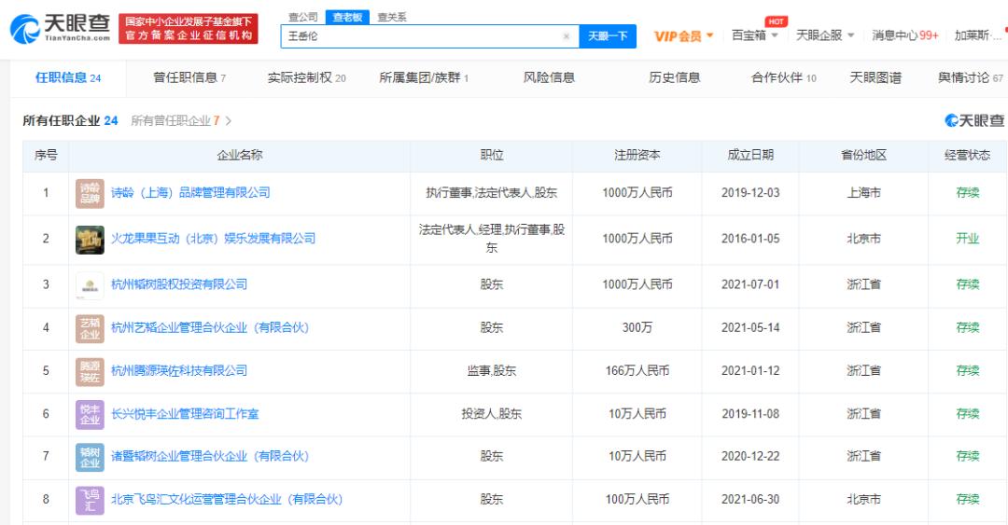This screenshot has width=1008, height=525.
Task: Click the 火龙果果互动 company logo thumbnail
Action: [x=90, y=239]
